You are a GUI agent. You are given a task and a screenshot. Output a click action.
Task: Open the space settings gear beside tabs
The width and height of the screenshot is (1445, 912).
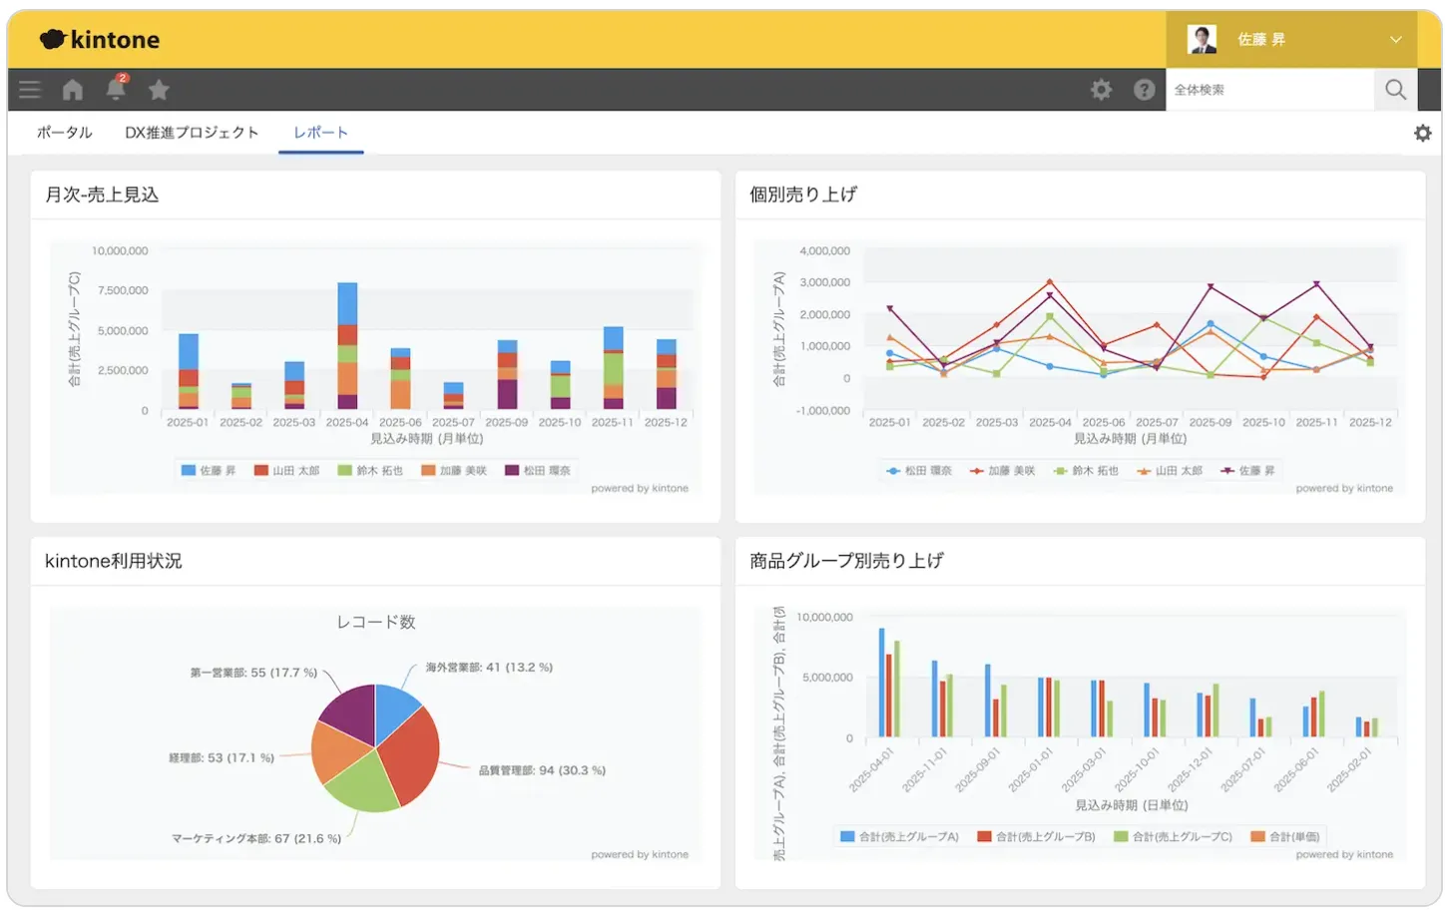pyautogui.click(x=1422, y=133)
